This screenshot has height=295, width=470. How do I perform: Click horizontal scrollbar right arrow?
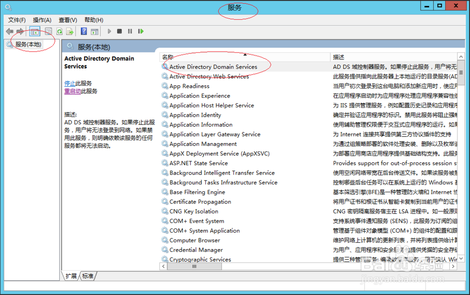[453, 266]
